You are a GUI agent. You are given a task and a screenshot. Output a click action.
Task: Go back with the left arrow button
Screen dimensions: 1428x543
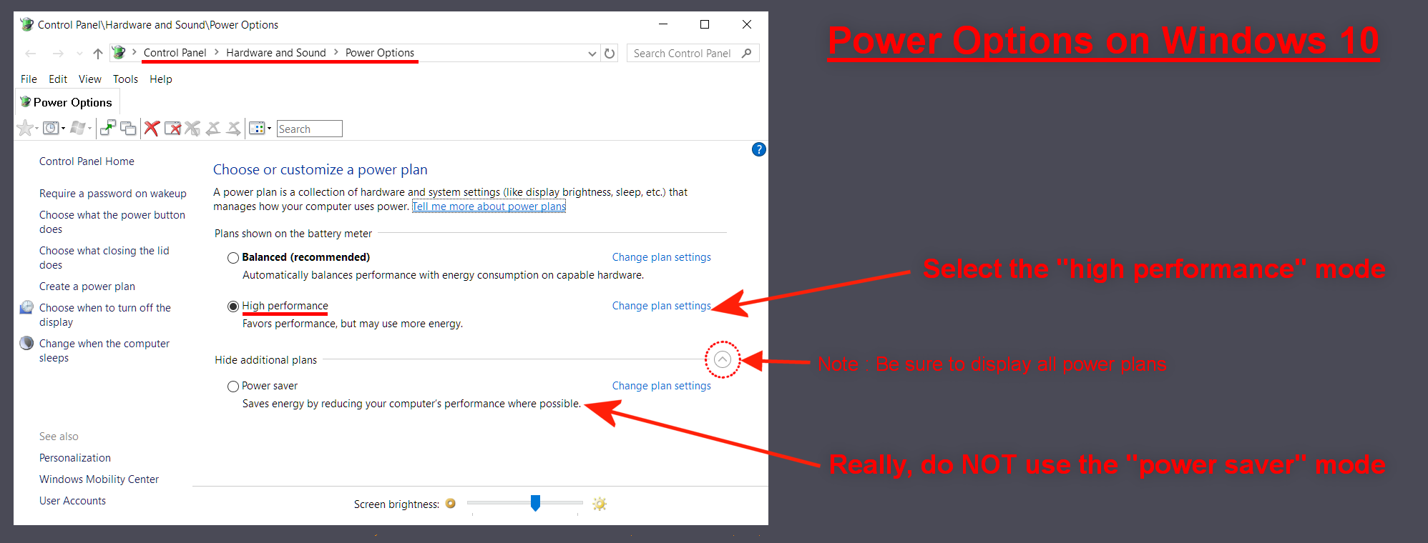click(x=31, y=53)
